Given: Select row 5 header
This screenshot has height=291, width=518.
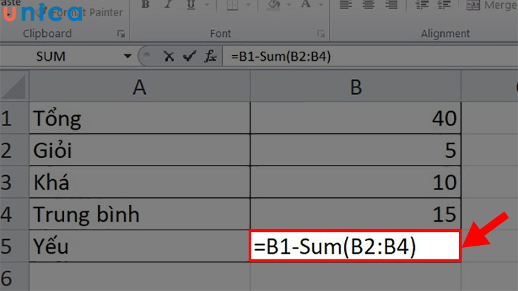Looking at the screenshot, I should point(14,246).
